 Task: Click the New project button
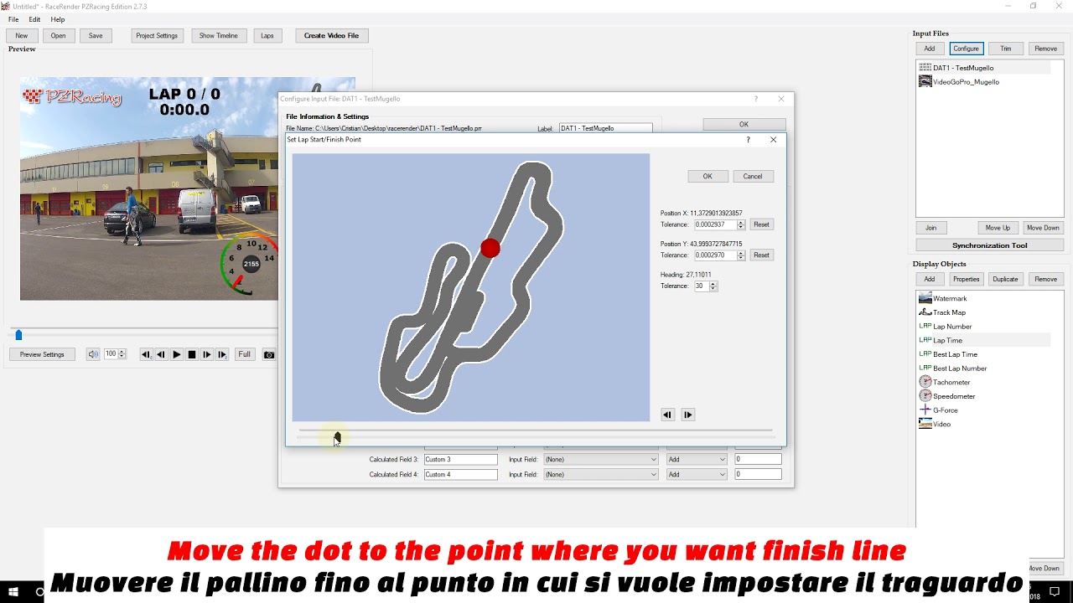[x=22, y=36]
